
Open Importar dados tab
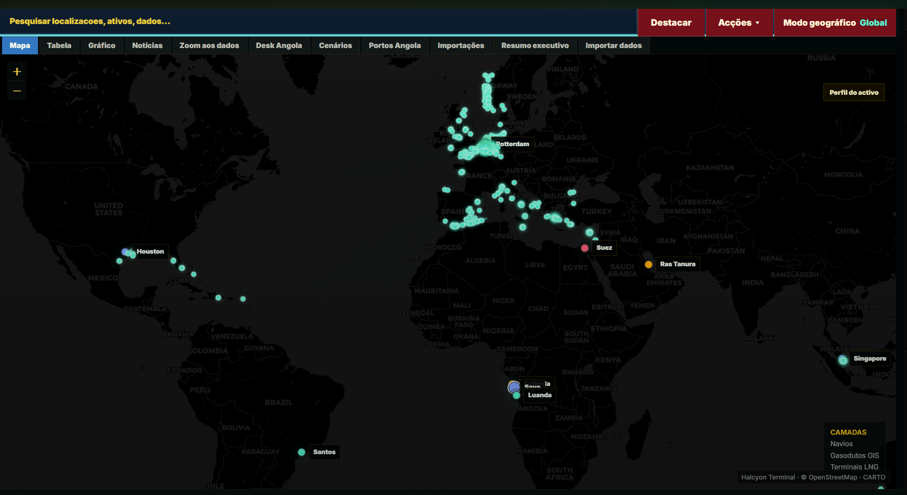(613, 45)
